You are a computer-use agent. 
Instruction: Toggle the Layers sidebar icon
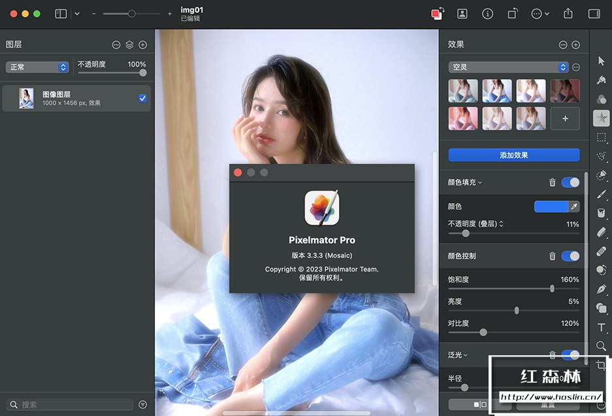[61, 14]
